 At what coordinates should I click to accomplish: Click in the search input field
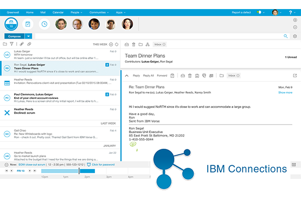click(159, 36)
